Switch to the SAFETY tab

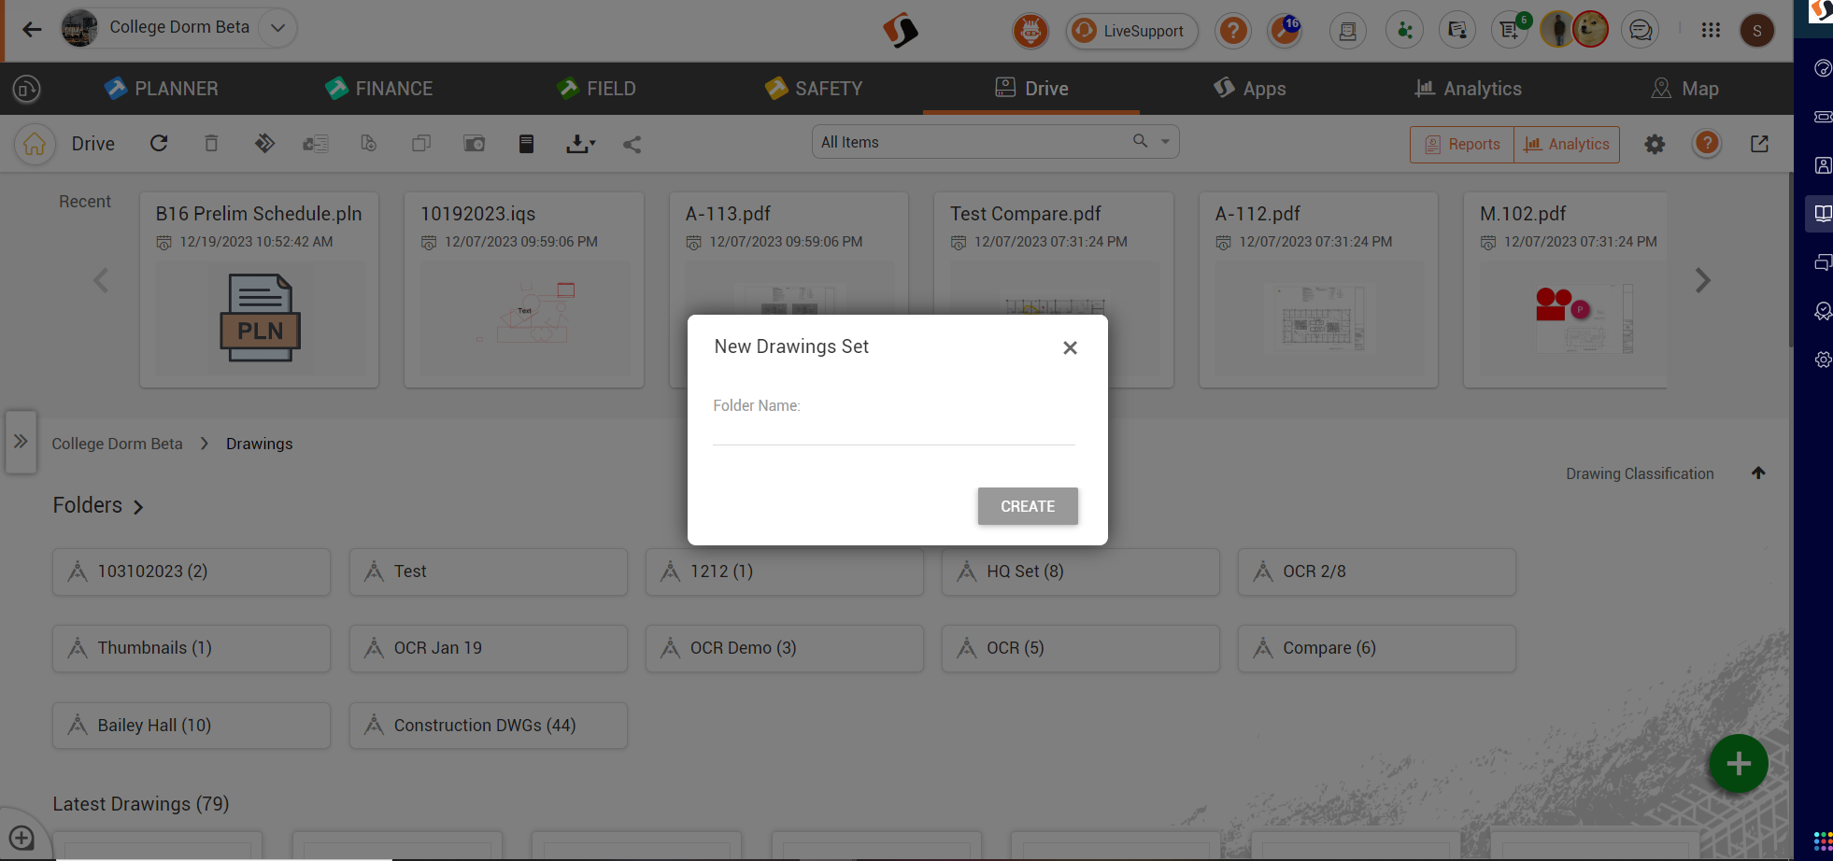tap(813, 89)
